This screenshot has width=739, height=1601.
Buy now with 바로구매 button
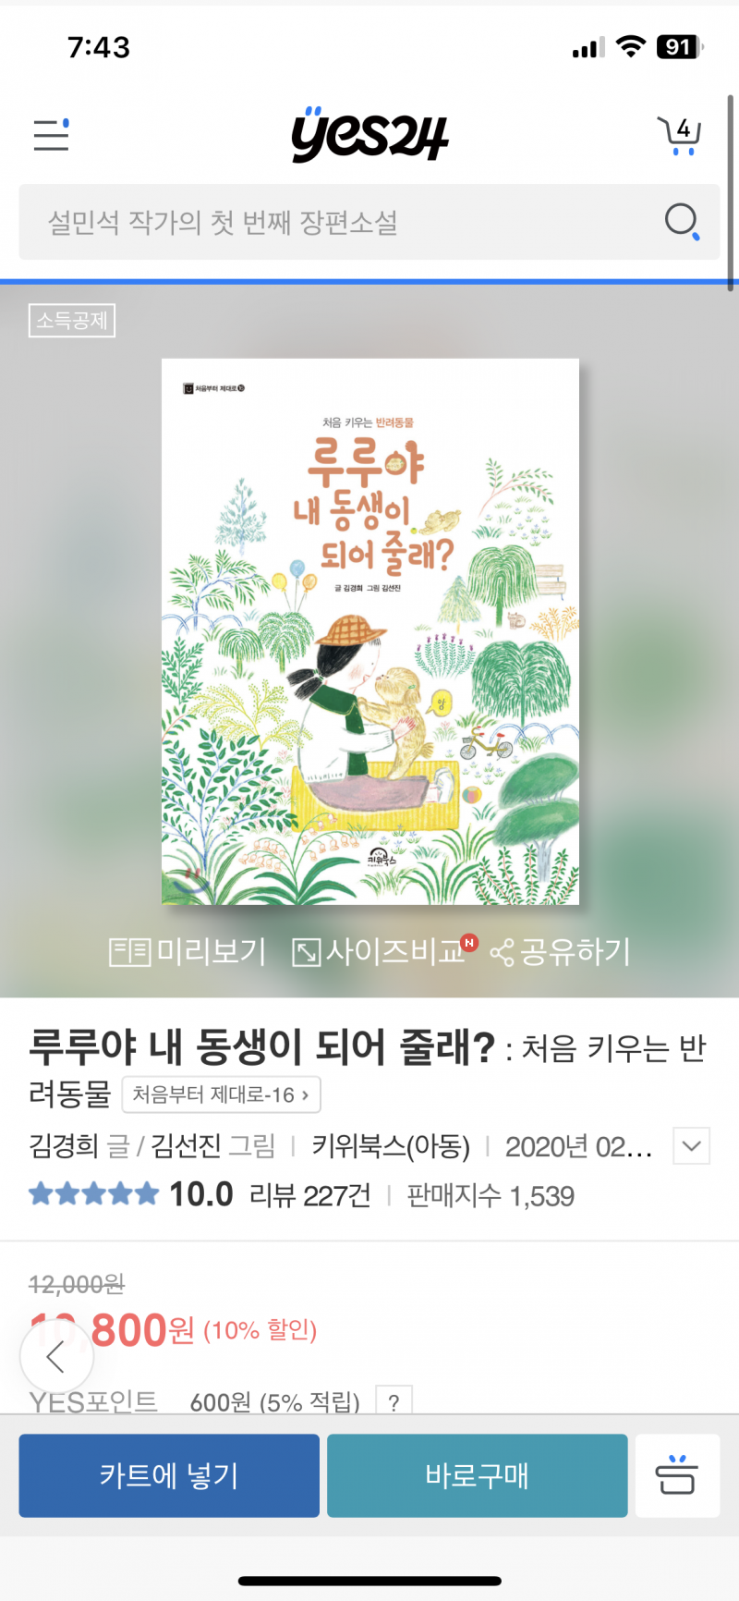478,1475
